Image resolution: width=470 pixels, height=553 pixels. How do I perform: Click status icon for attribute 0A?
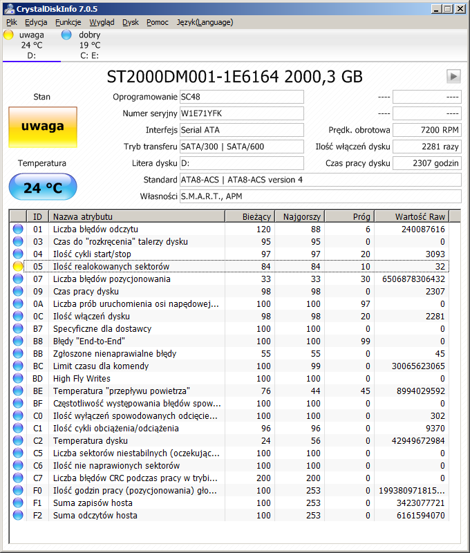[x=18, y=303]
